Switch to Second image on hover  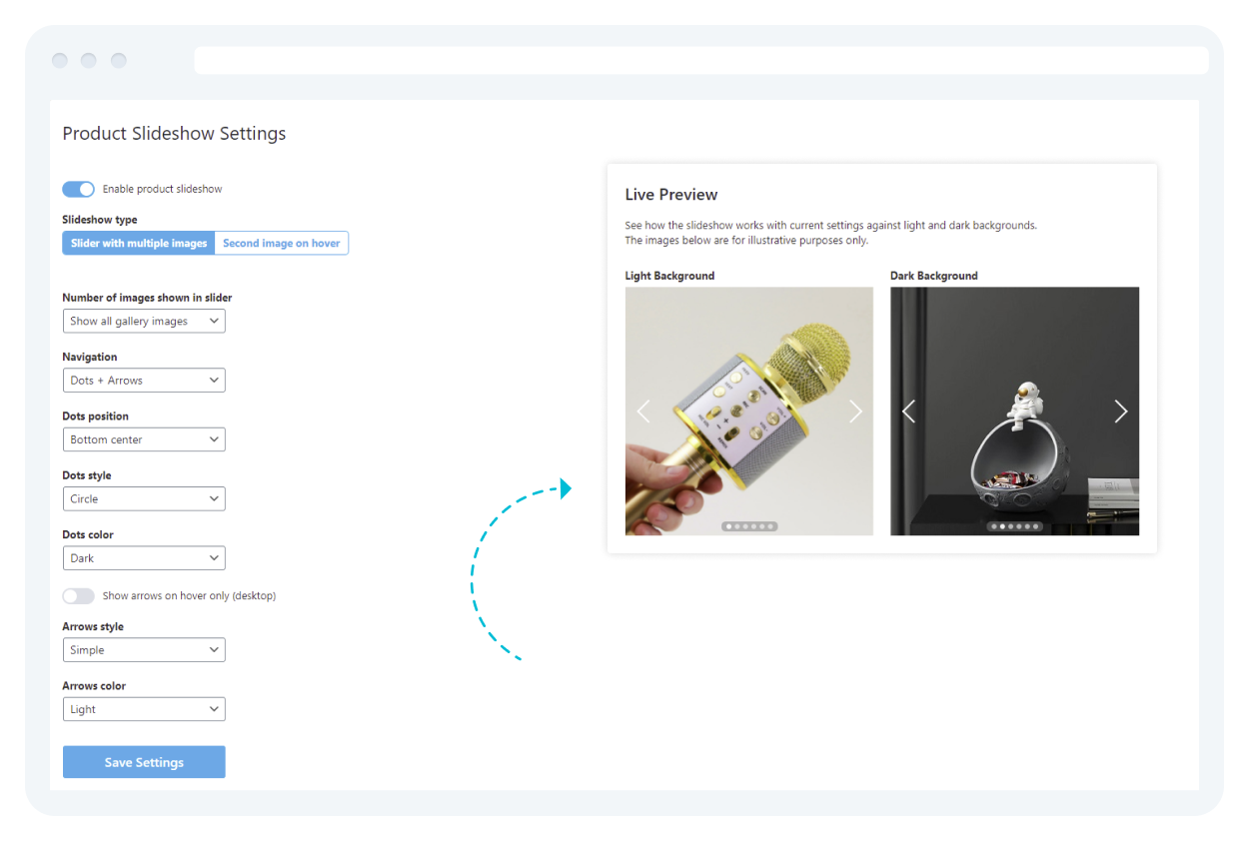tap(281, 244)
